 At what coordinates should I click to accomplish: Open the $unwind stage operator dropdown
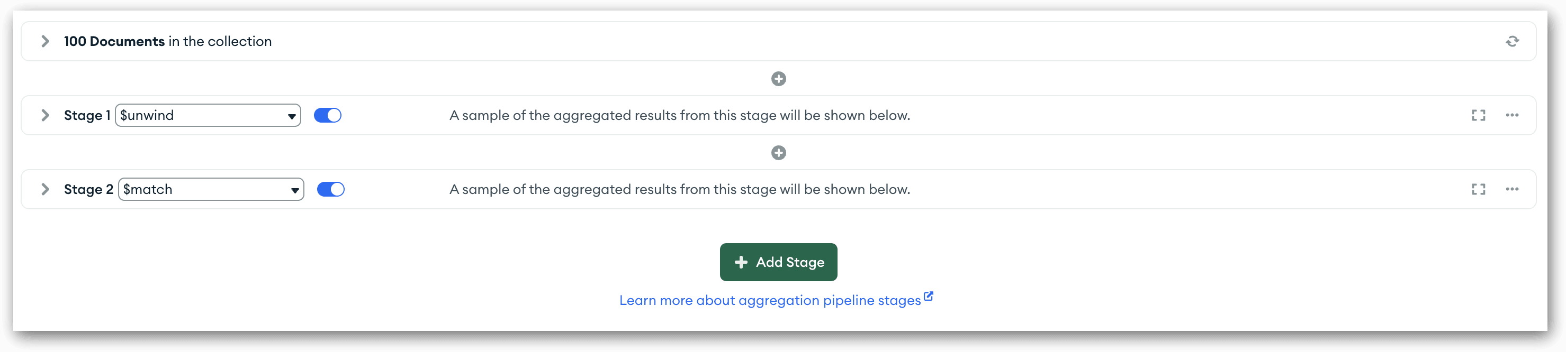(208, 115)
